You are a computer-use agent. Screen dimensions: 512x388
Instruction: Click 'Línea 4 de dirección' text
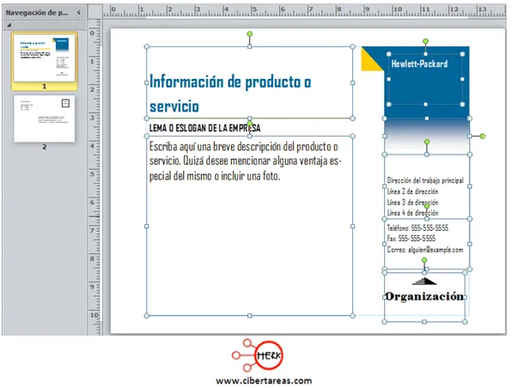412,213
